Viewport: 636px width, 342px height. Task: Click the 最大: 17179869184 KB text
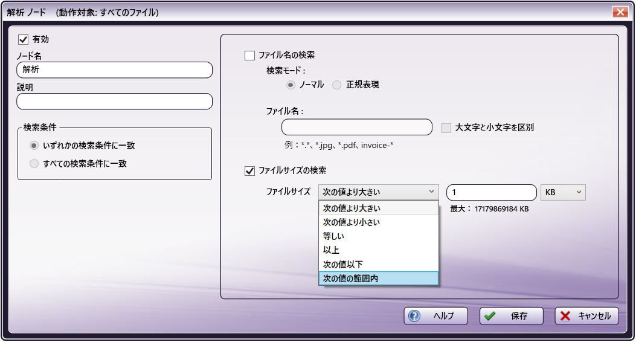coord(489,209)
